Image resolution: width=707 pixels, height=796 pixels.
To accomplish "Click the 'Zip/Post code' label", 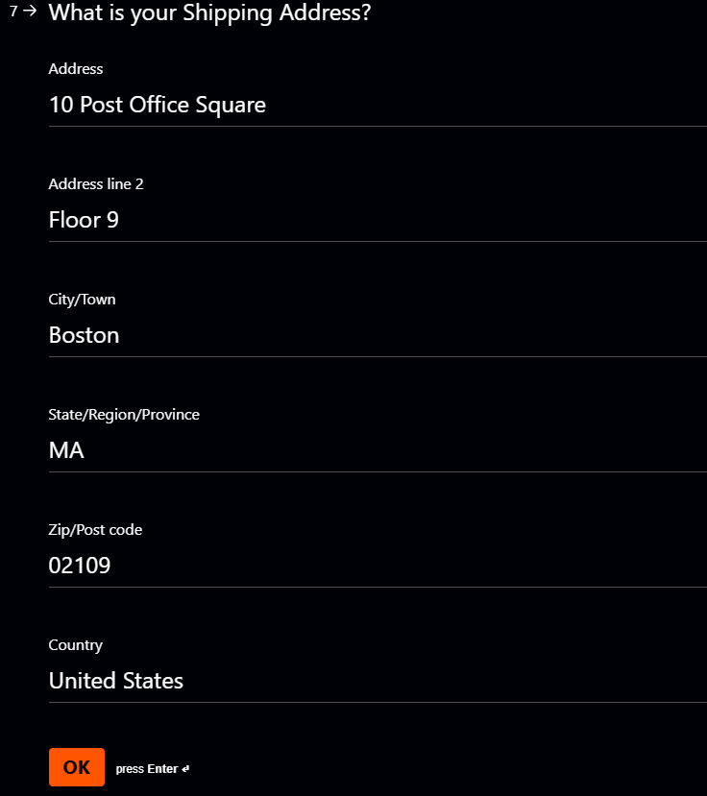I will (x=95, y=530).
